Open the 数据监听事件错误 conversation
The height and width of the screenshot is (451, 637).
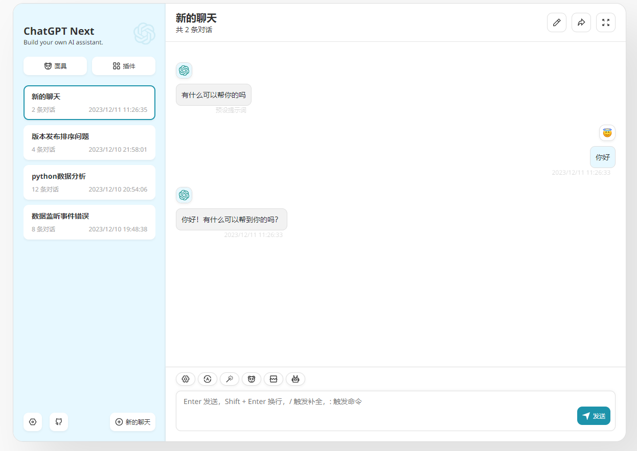tap(89, 222)
